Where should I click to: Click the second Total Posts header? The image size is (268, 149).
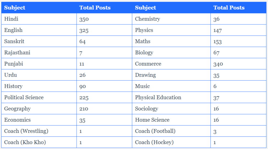(x=238, y=8)
